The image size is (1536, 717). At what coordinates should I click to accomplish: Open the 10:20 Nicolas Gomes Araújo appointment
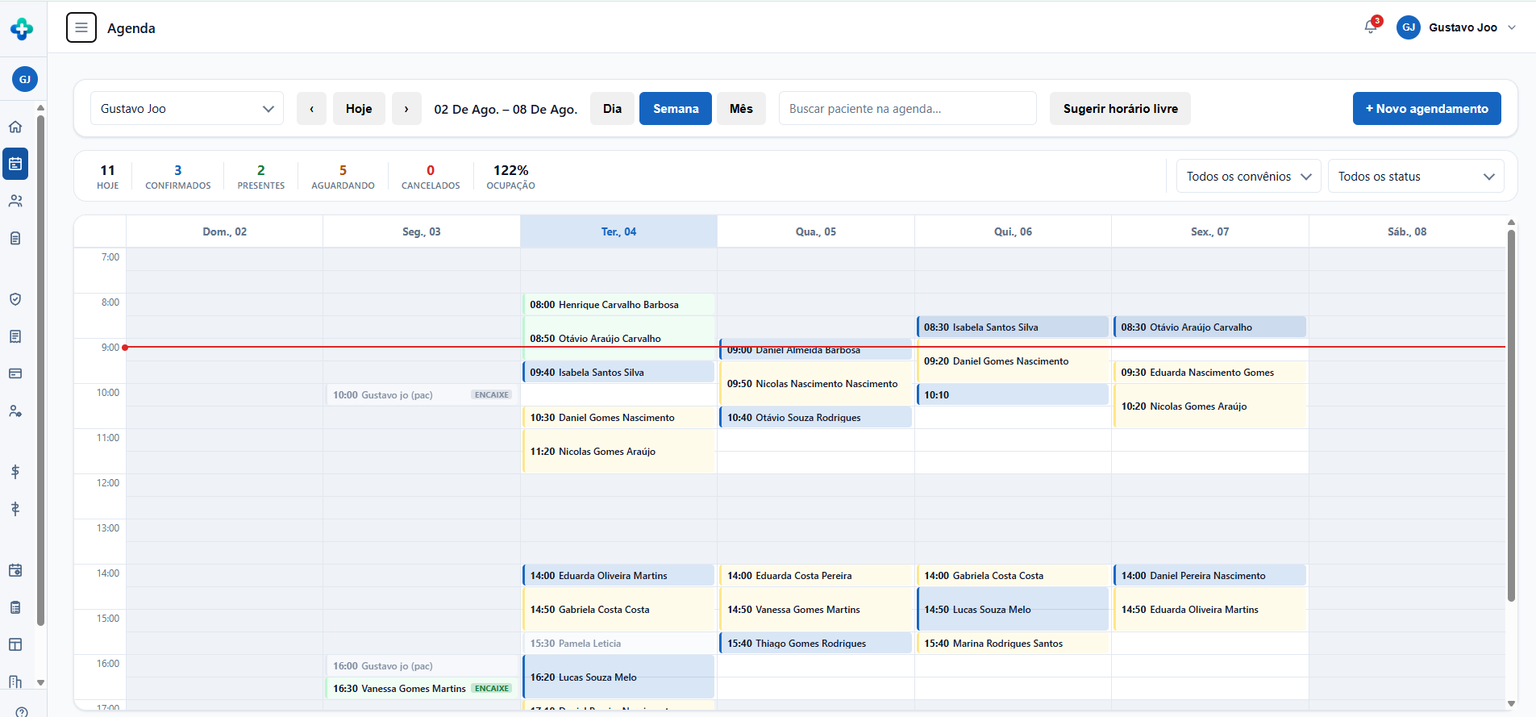pyautogui.click(x=1209, y=406)
